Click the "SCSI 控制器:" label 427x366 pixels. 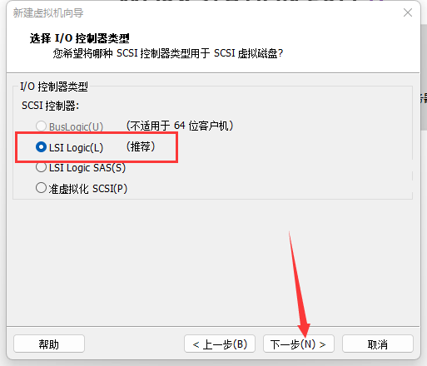pos(50,106)
